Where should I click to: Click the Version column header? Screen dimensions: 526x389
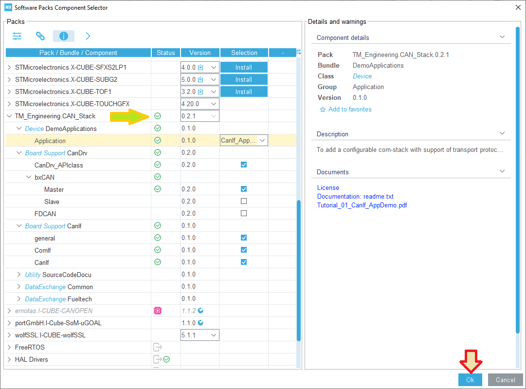(x=200, y=53)
